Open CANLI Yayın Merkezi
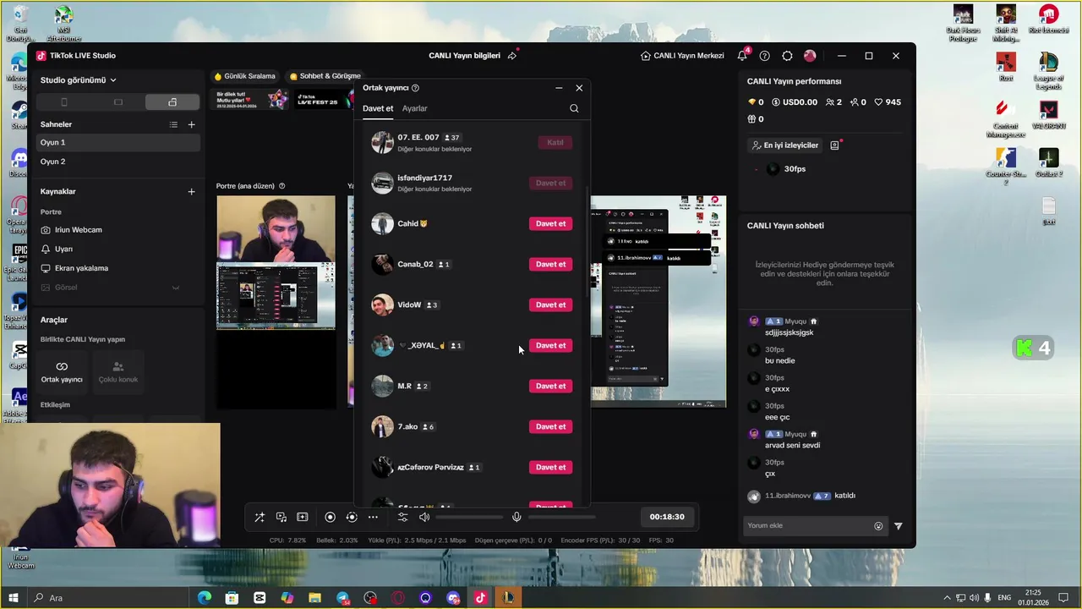1082x609 pixels. tap(682, 56)
